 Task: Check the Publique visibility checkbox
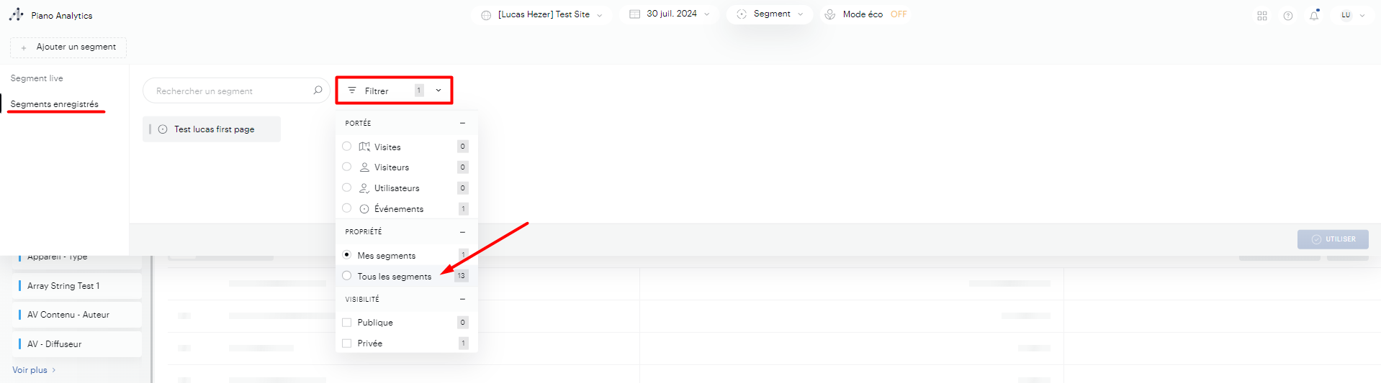point(347,323)
